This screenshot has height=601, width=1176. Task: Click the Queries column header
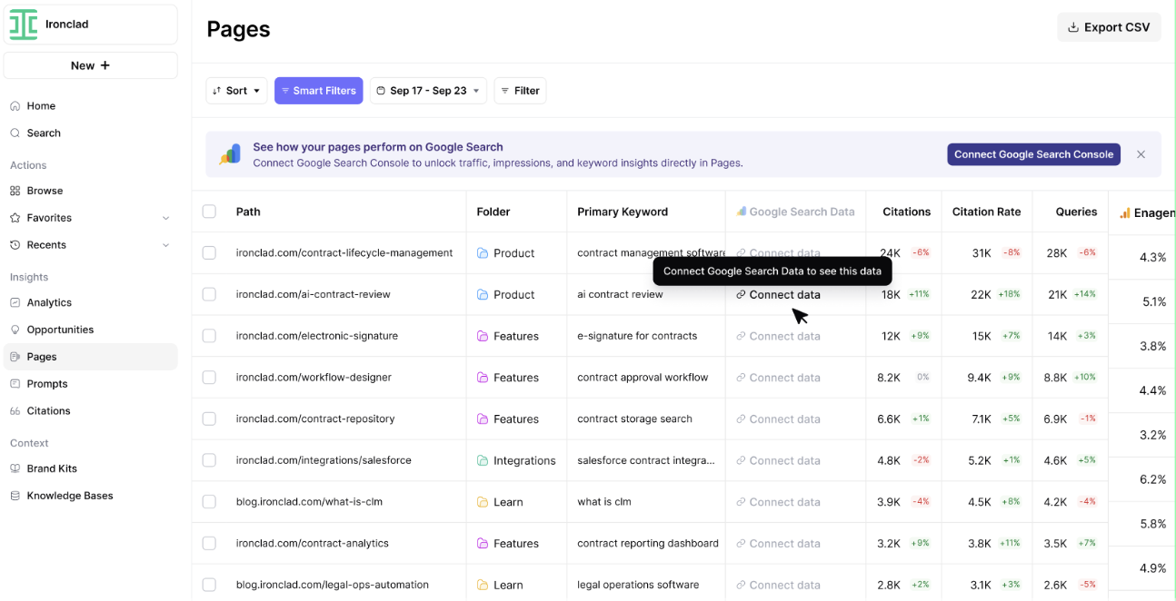(x=1076, y=212)
